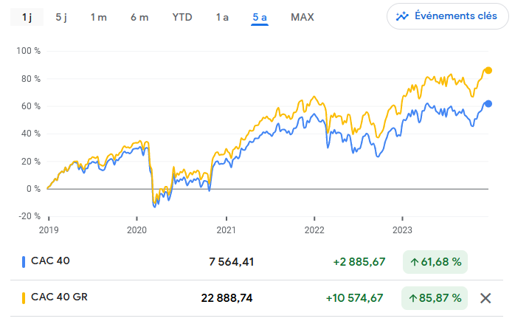Select the 1 j time range tab
515x324 pixels.
(27, 16)
